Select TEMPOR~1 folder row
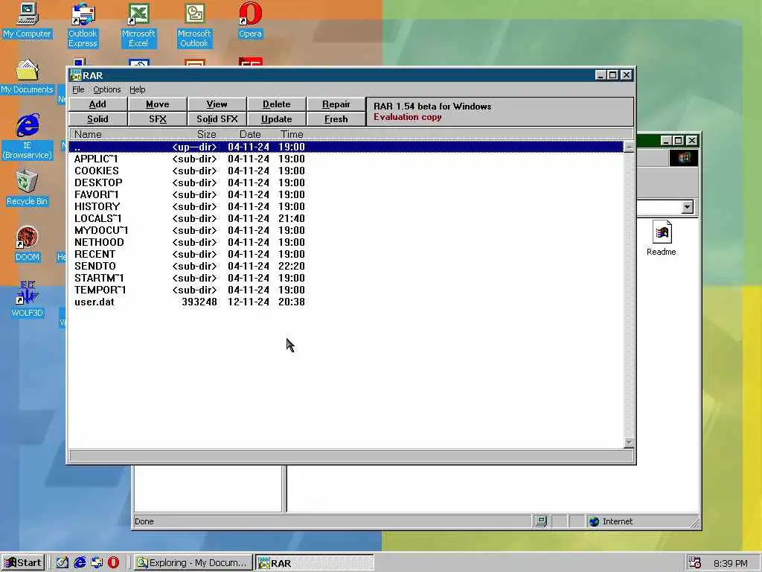762x572 pixels. click(x=345, y=290)
